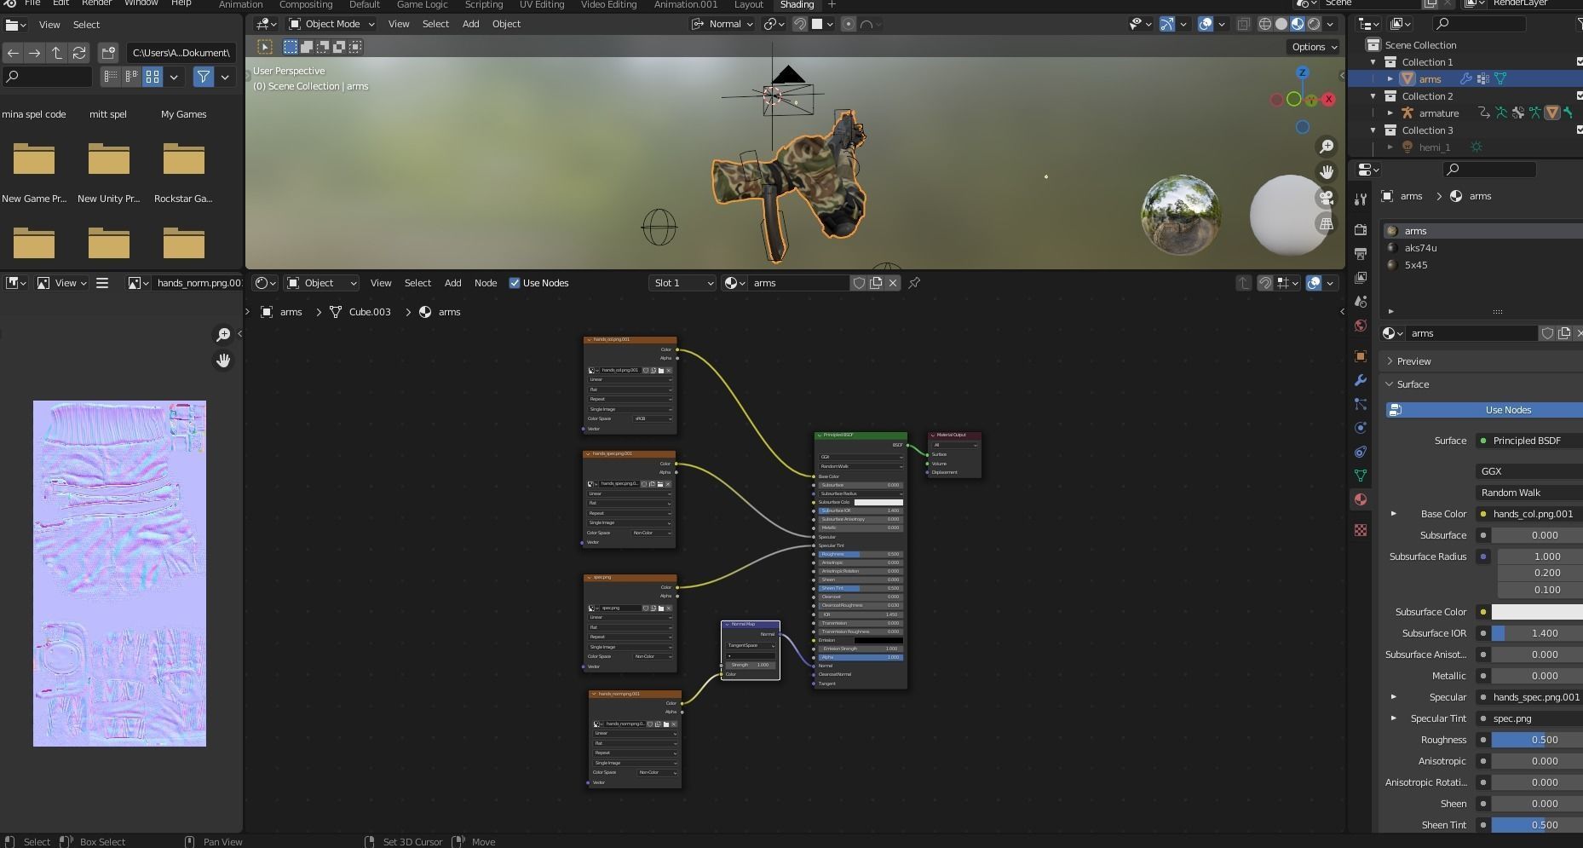Open Object Data properties tab
Screen dimensions: 1583x848
pos(1361,476)
